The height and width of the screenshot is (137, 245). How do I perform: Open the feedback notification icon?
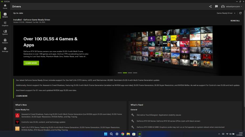click(x=216, y=6)
